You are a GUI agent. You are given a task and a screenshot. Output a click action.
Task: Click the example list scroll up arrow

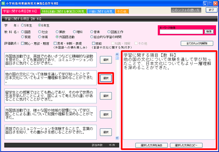[x=117, y=54]
